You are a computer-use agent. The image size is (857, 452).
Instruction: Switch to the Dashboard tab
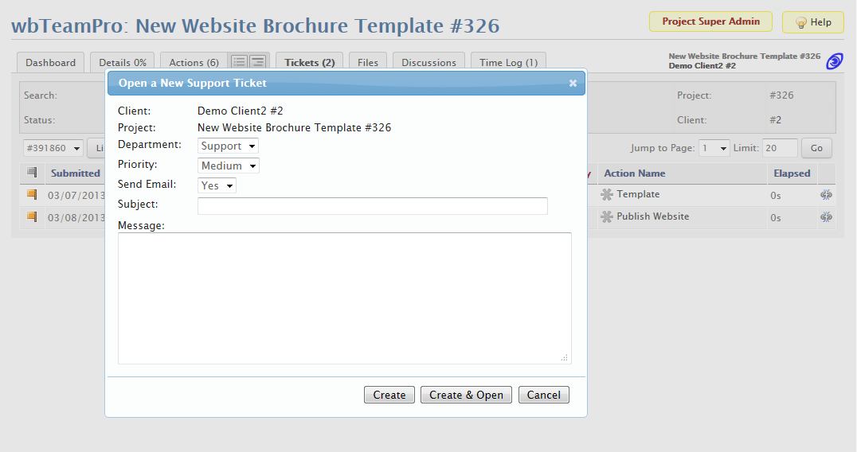pos(50,63)
